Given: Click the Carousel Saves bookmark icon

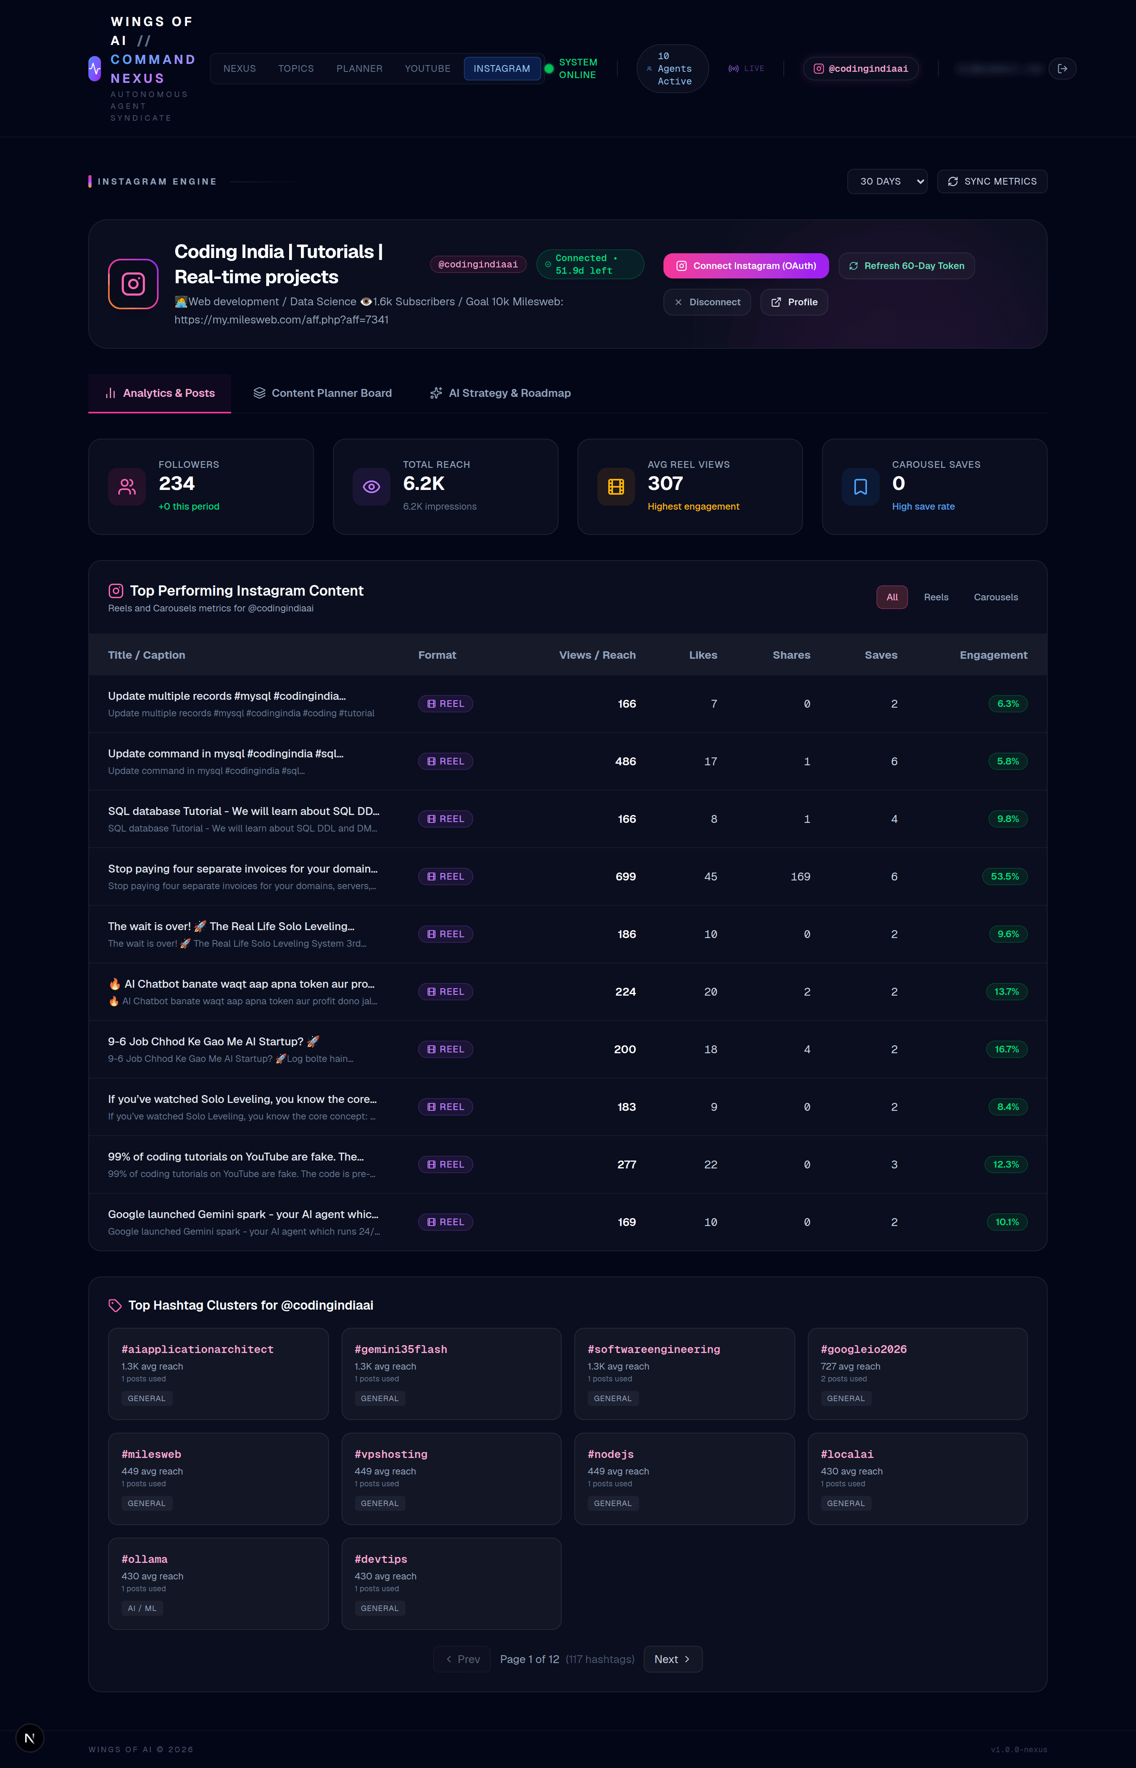Looking at the screenshot, I should pyautogui.click(x=860, y=487).
